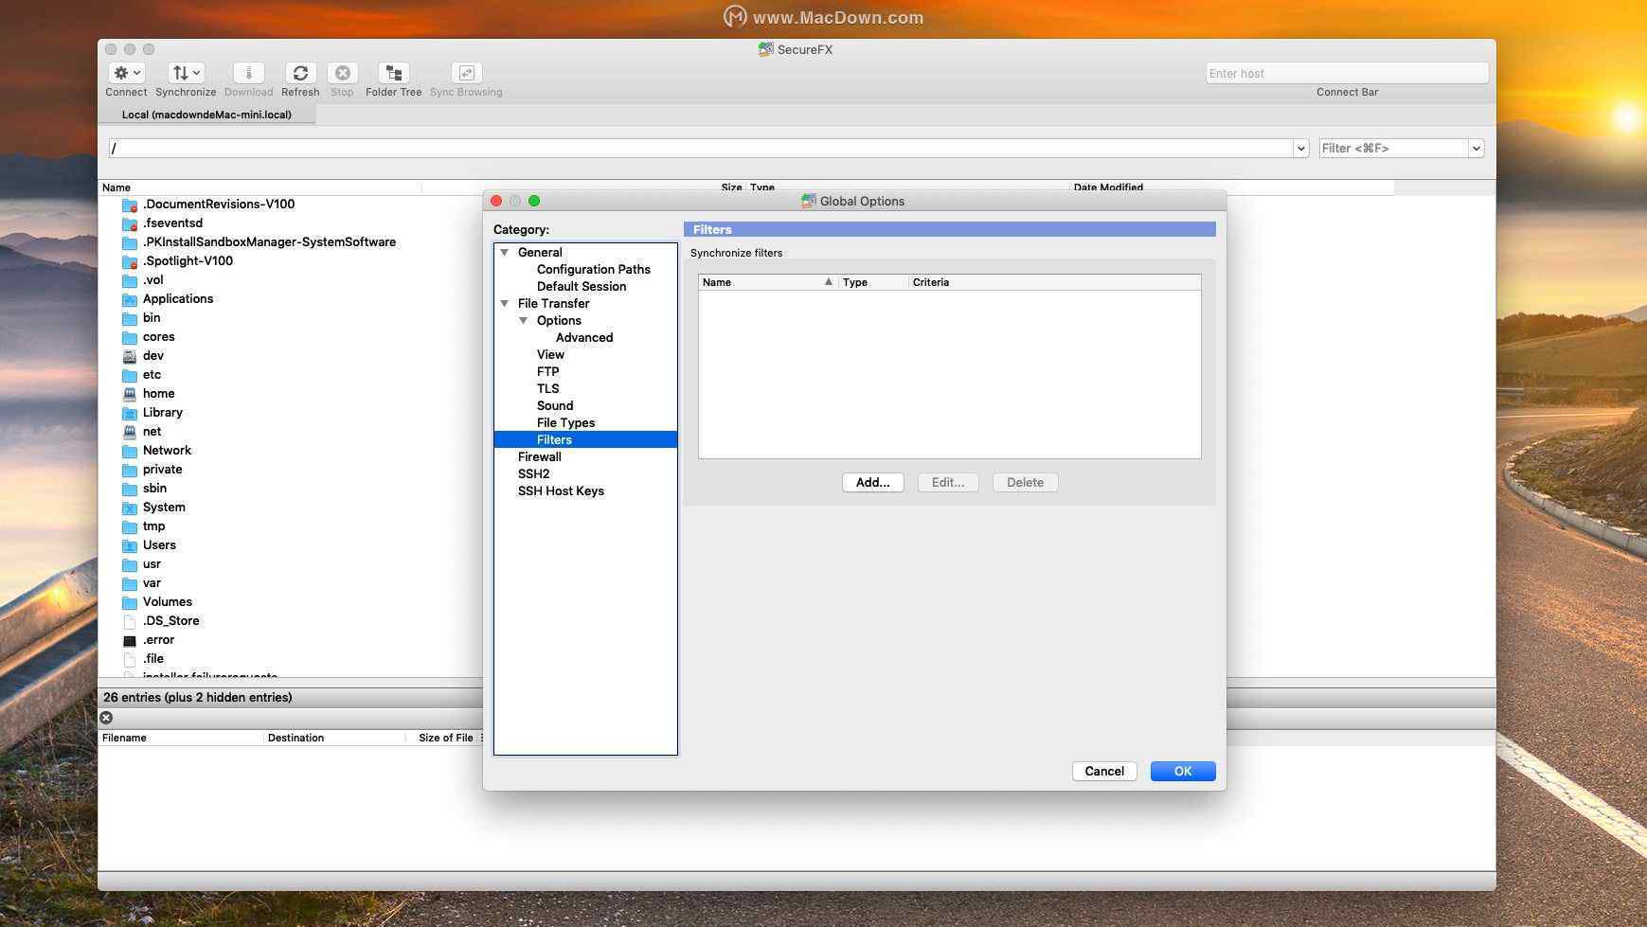Select the System folder icon
The image size is (1647, 927).
pyautogui.click(x=130, y=508)
